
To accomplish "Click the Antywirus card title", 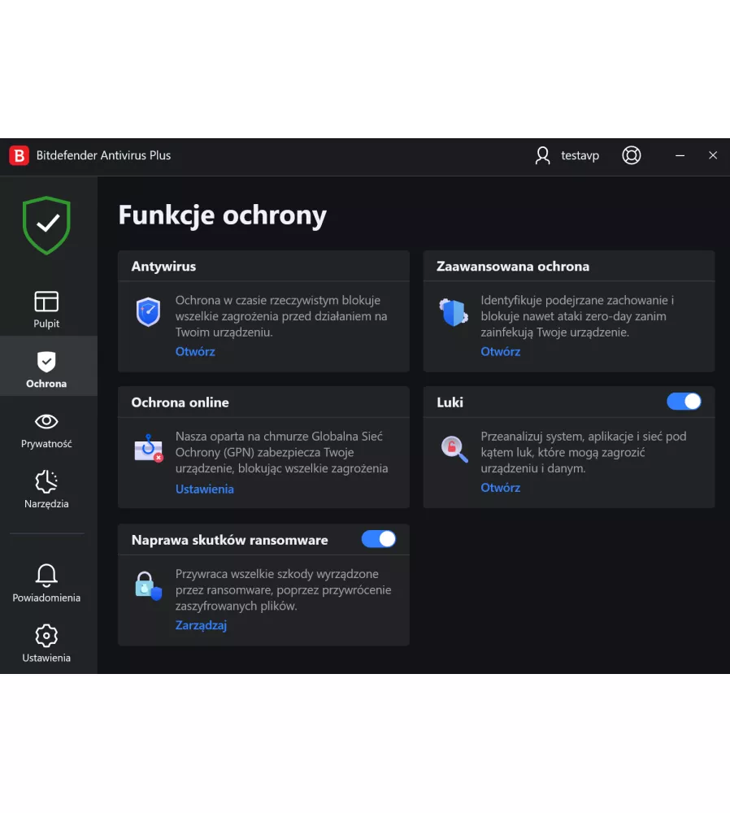I will (x=164, y=267).
